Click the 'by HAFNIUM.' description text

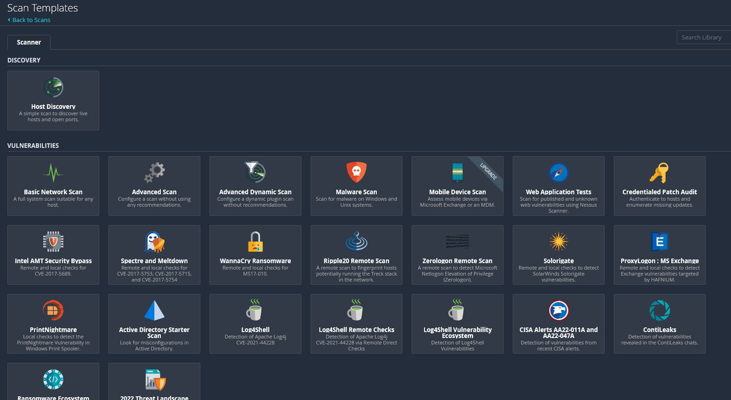(660, 280)
